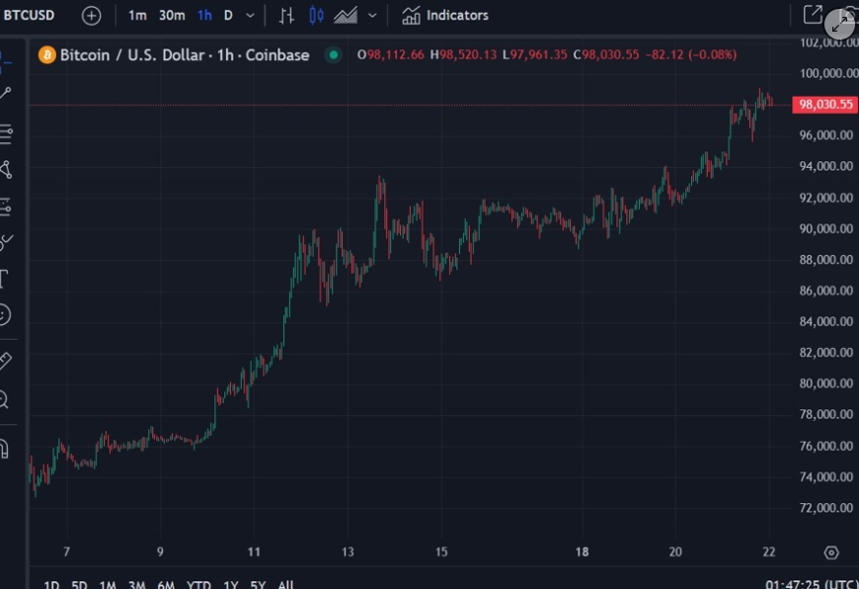Open chart settings gear near price axis
The image size is (859, 589).
(x=831, y=552)
